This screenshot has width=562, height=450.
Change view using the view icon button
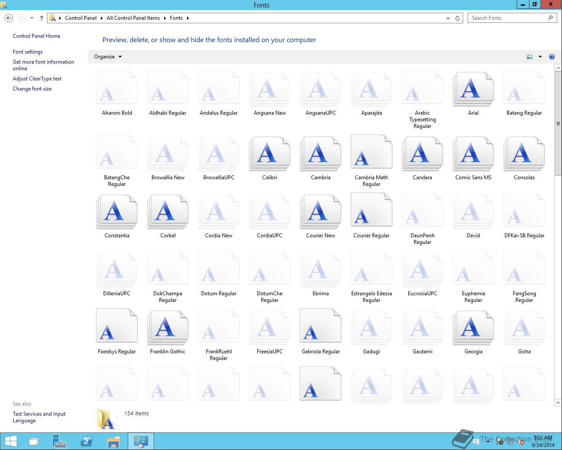point(530,57)
